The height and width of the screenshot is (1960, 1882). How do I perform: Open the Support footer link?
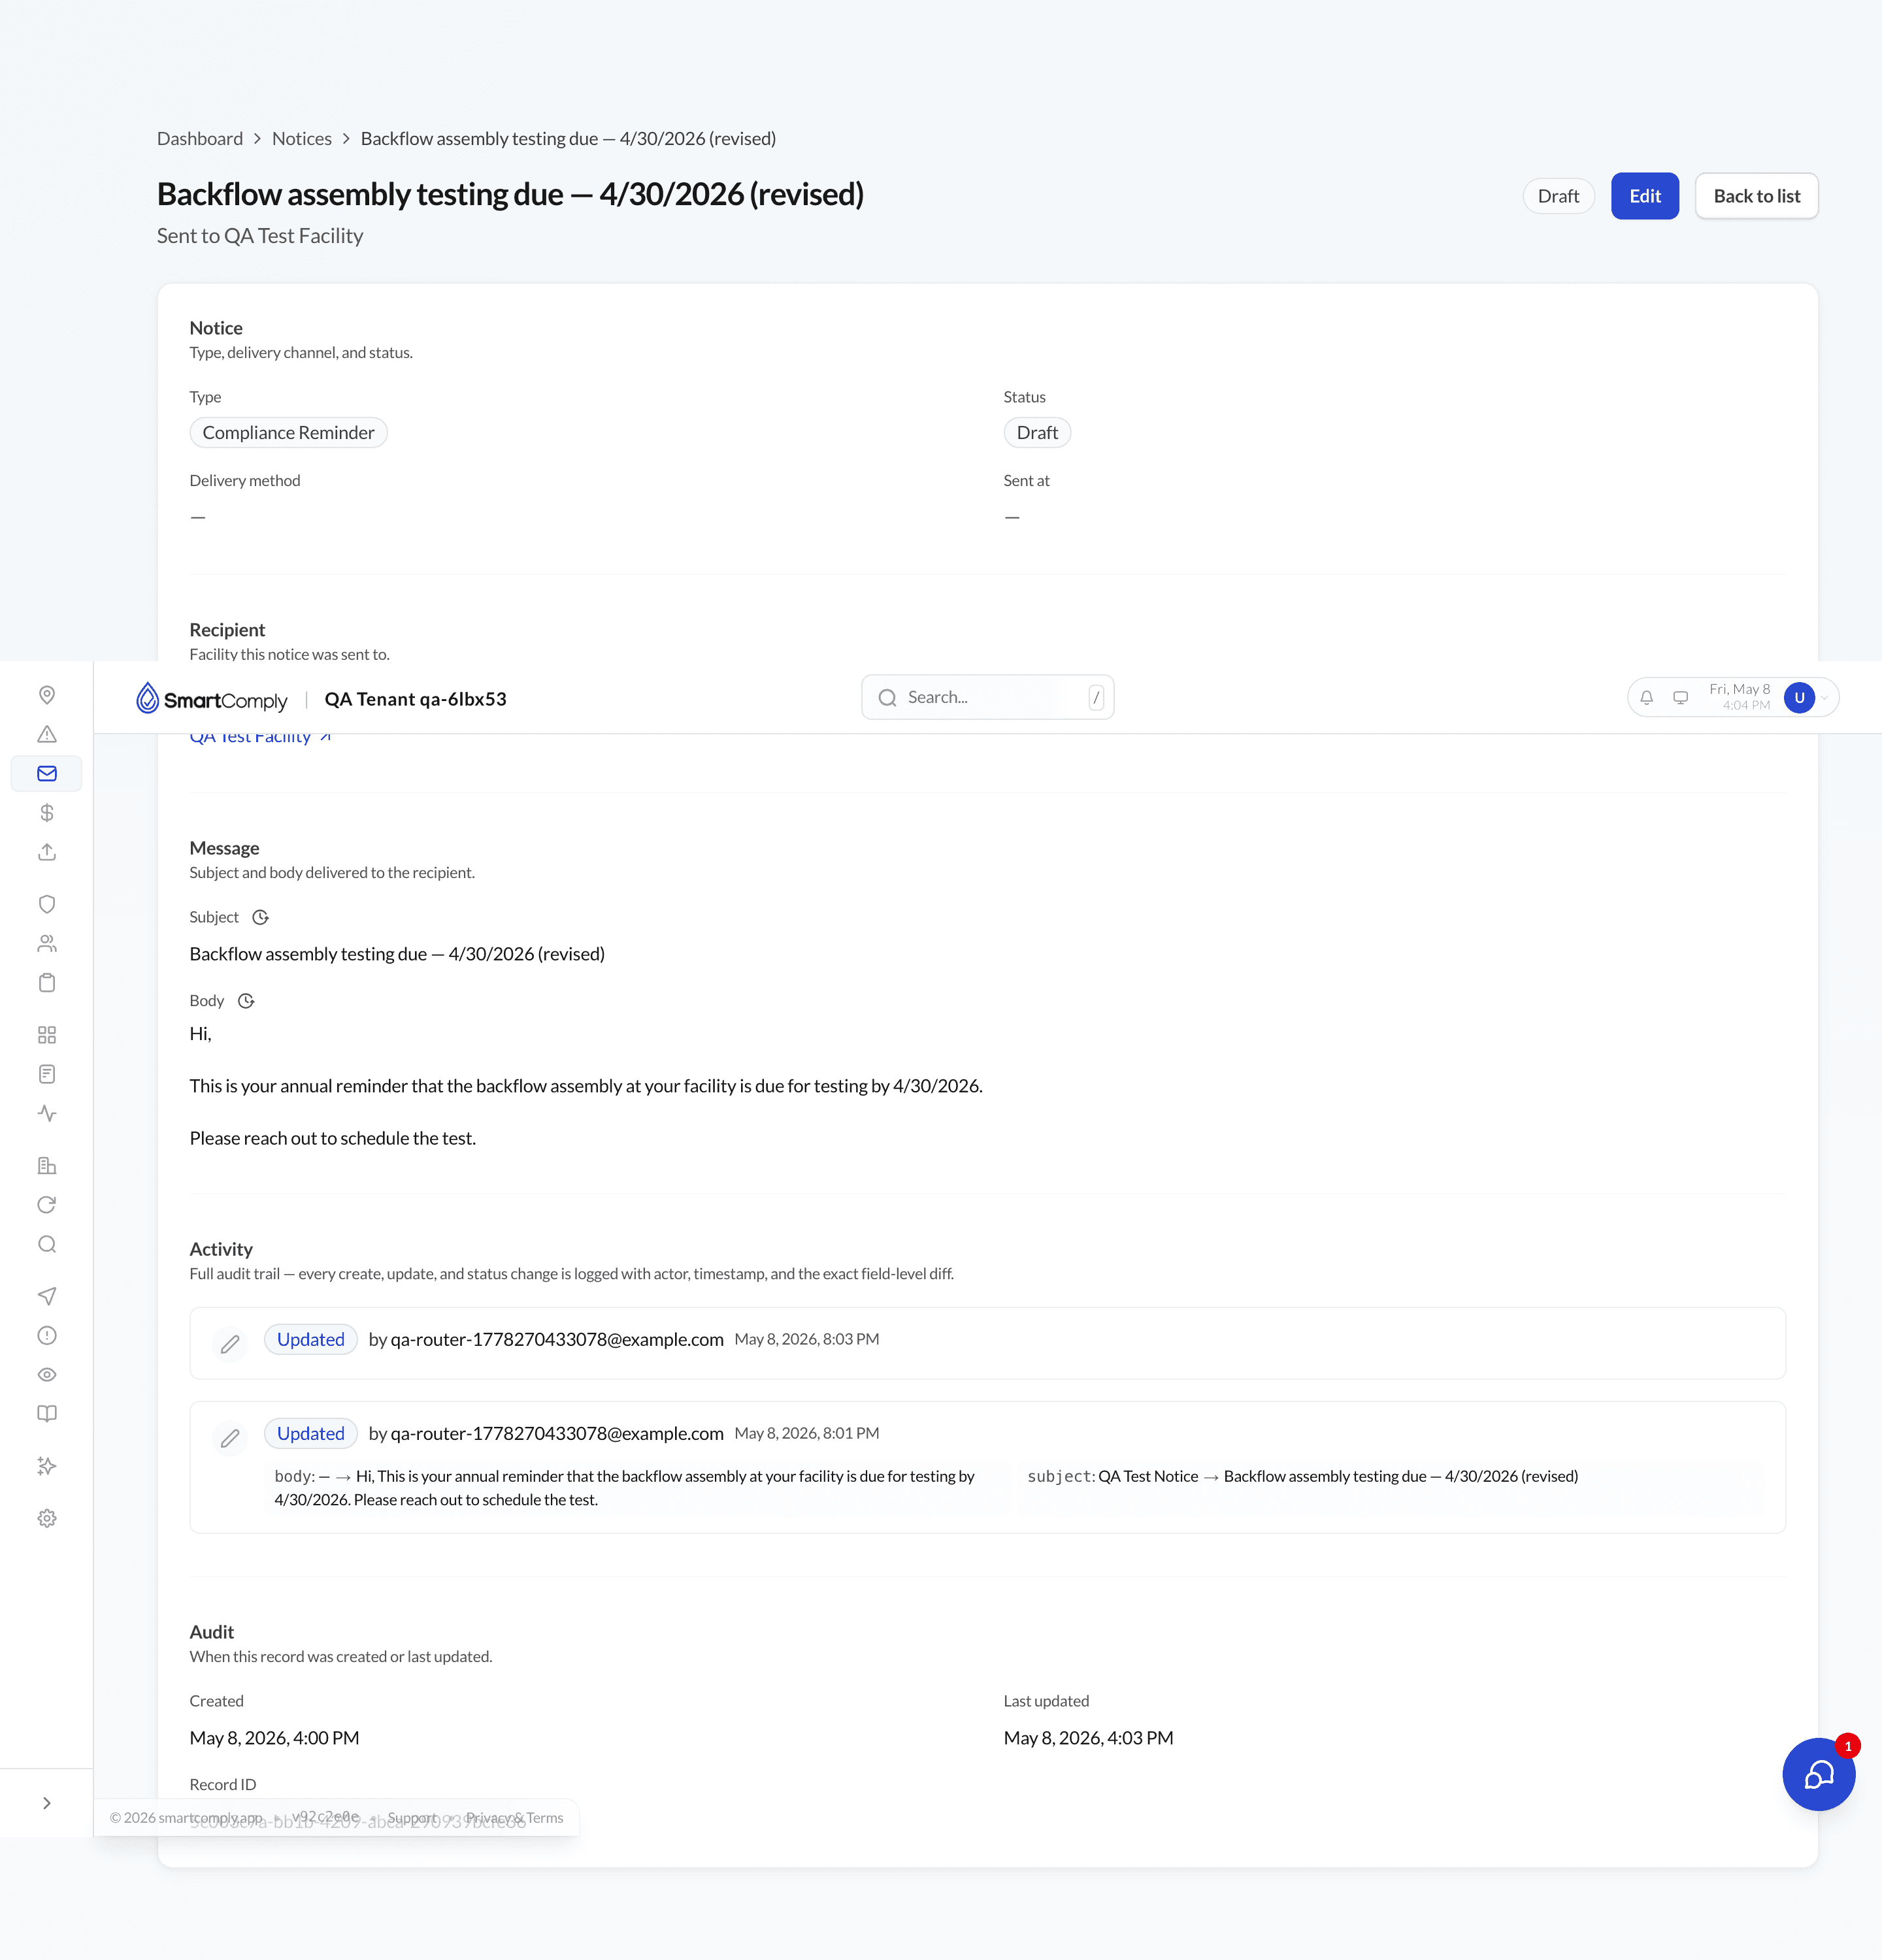(412, 1818)
